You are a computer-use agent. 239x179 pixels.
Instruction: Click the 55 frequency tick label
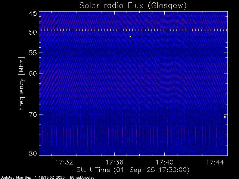[33, 53]
